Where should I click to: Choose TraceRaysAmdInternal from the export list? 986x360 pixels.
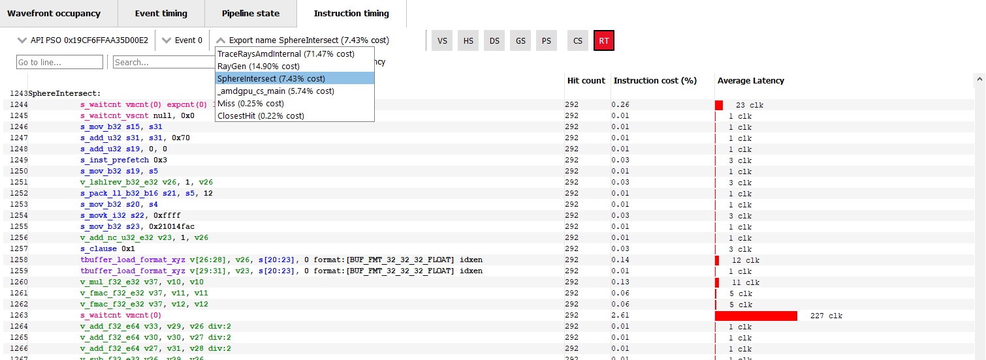286,53
